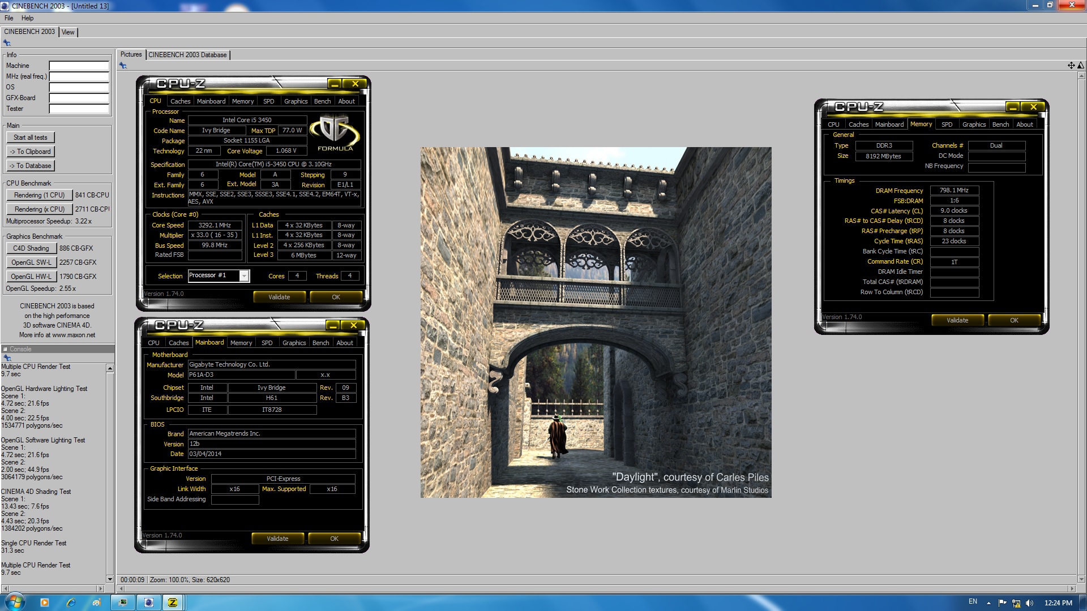
Task: Click the volume speaker icon in the tray
Action: click(x=1029, y=603)
